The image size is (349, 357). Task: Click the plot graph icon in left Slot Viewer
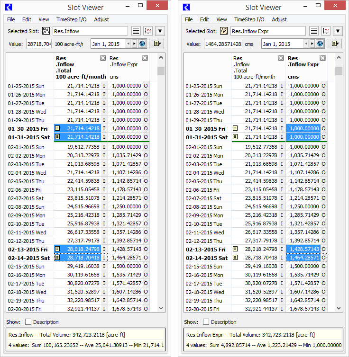148,31
